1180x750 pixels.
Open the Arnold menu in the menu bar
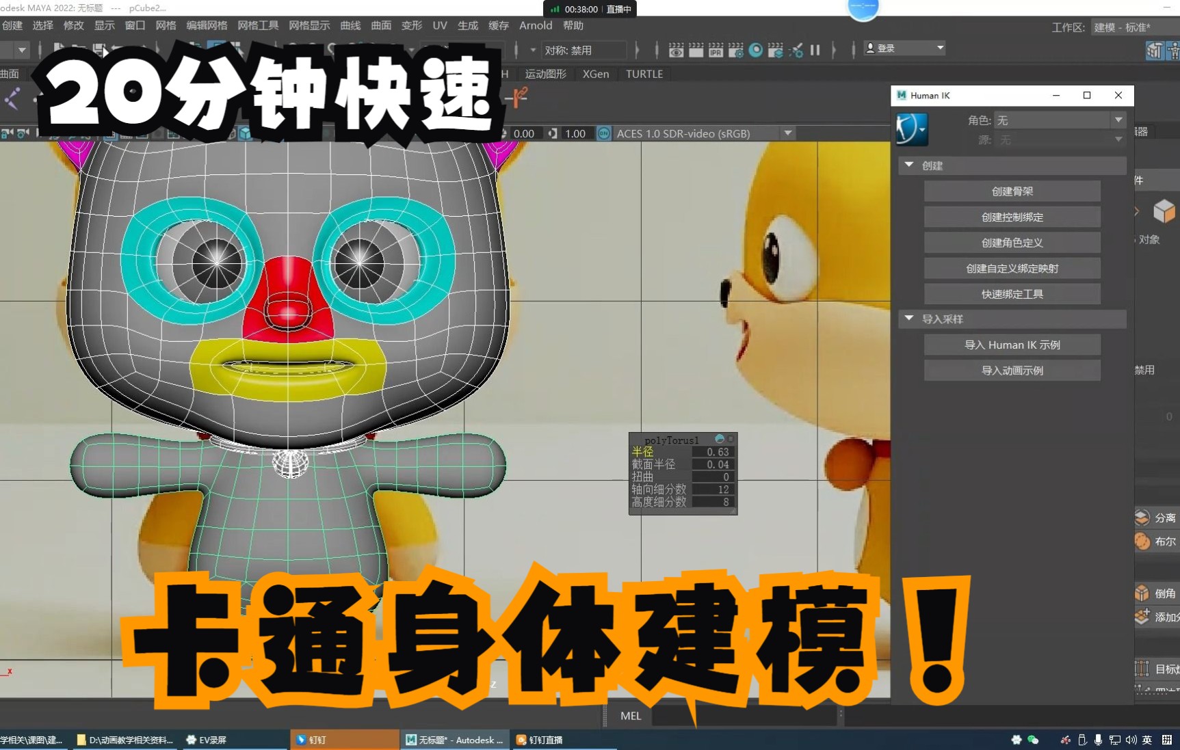[x=535, y=25]
